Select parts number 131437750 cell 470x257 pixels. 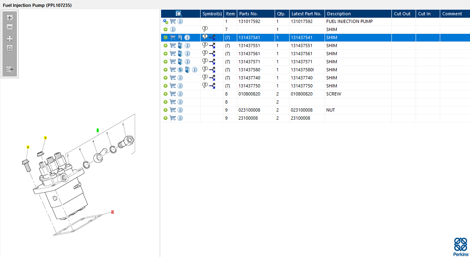pyautogui.click(x=256, y=86)
